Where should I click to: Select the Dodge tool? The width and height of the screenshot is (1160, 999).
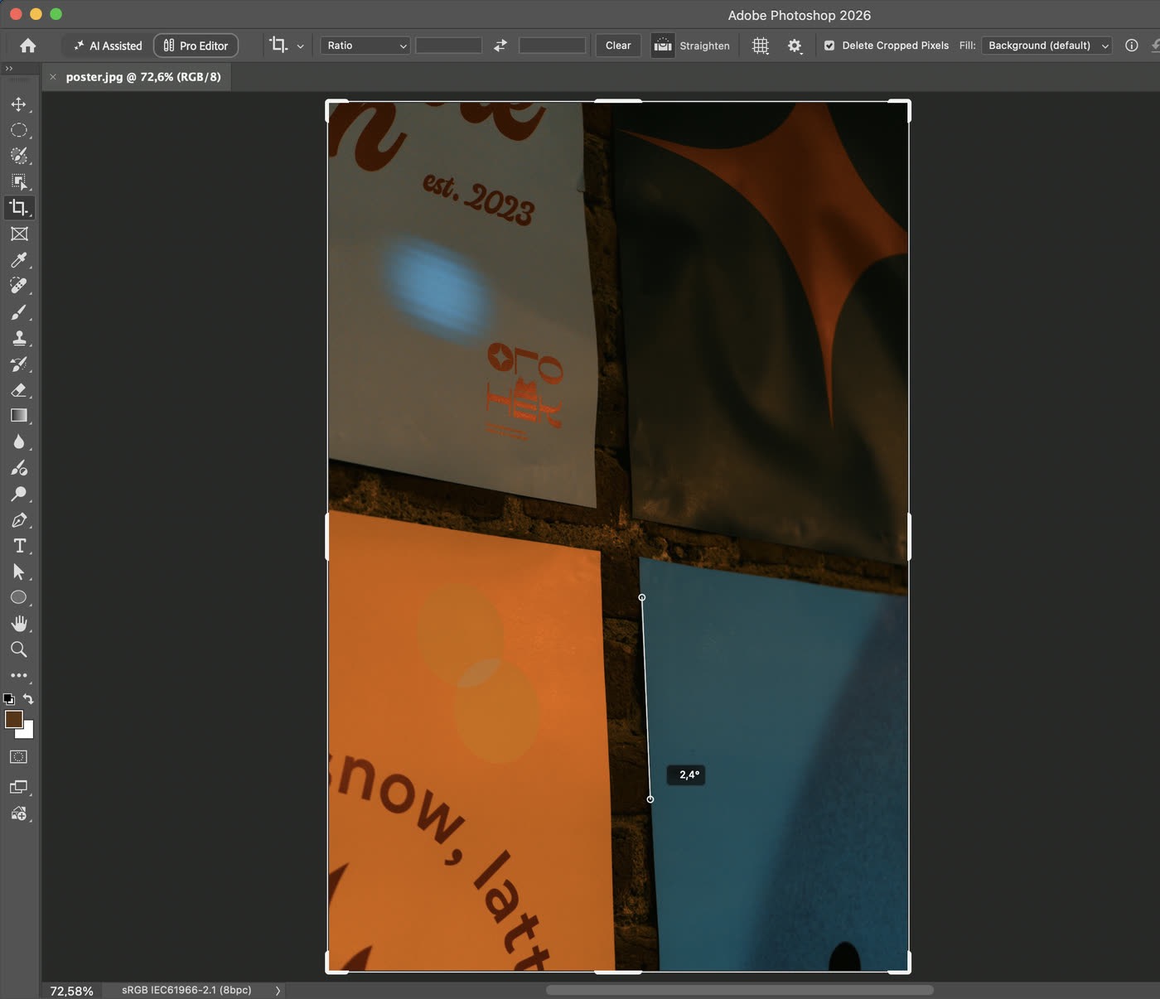click(x=18, y=494)
